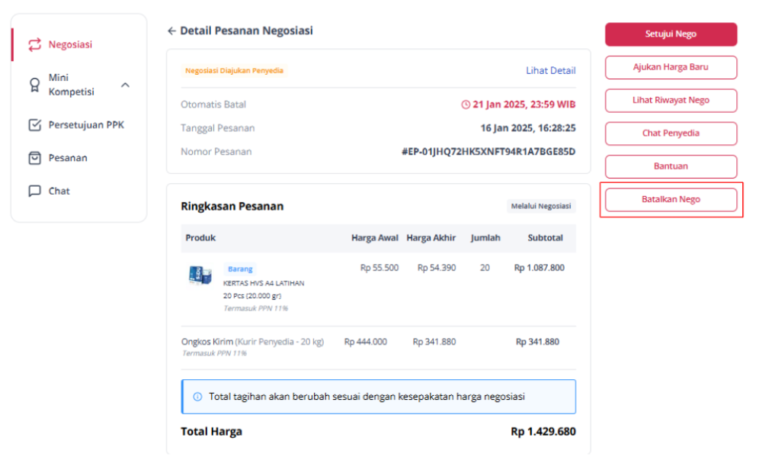This screenshot has width=759, height=460.
Task: Approve with the Setujui Nego button
Action: (671, 34)
